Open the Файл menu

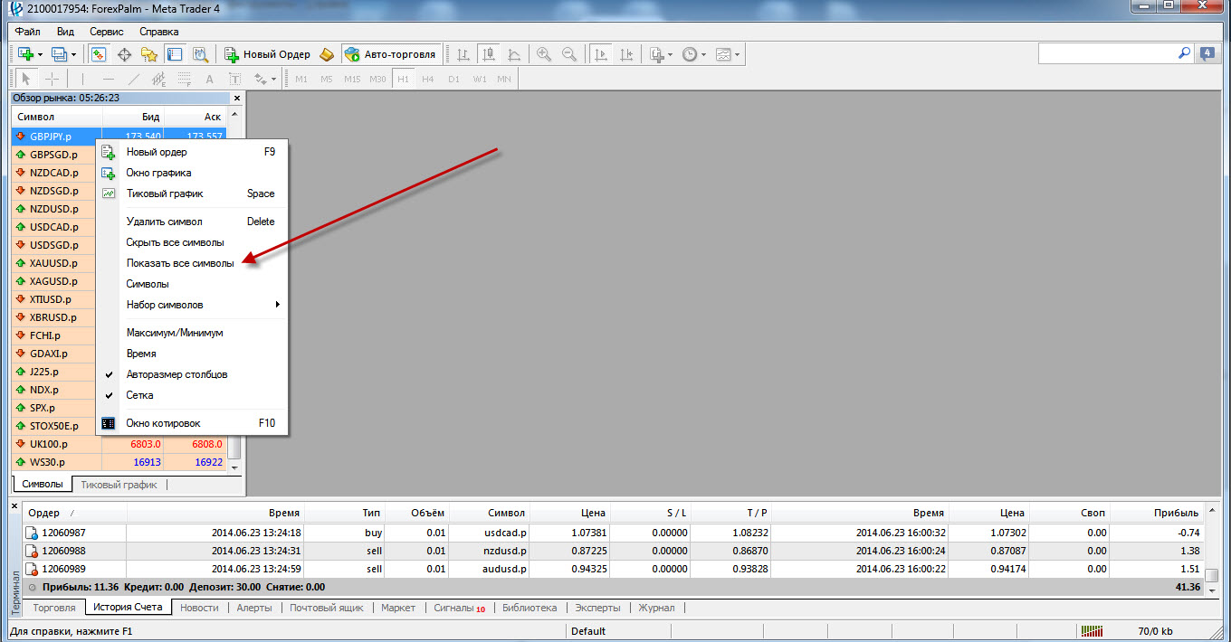28,31
